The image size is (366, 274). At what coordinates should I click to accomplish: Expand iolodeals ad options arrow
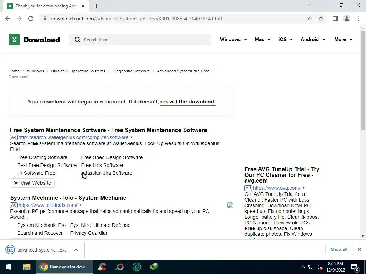pyautogui.click(x=80, y=205)
